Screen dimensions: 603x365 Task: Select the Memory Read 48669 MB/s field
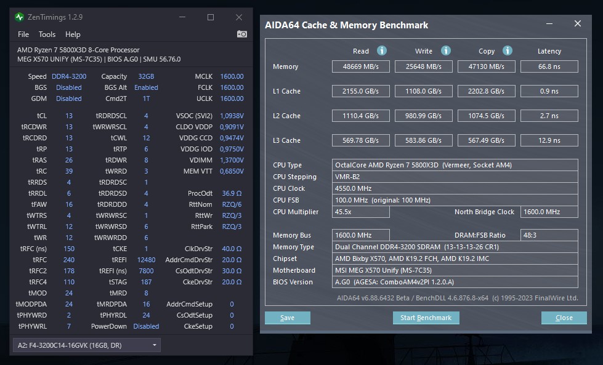click(361, 66)
